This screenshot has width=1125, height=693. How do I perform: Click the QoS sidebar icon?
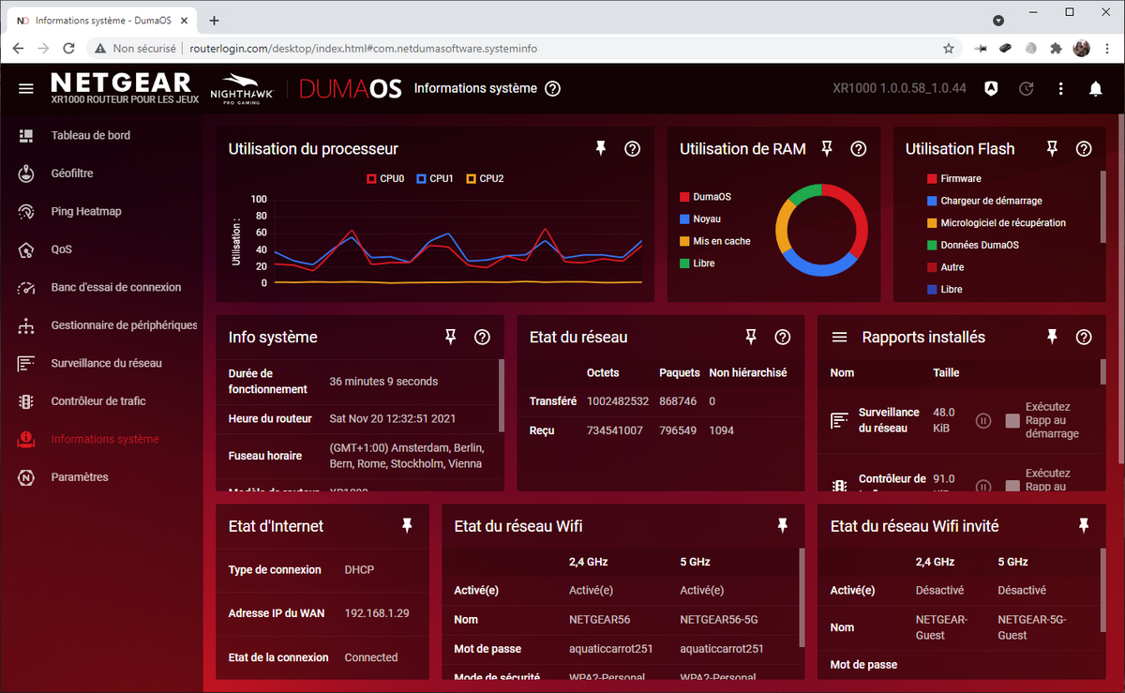point(27,249)
